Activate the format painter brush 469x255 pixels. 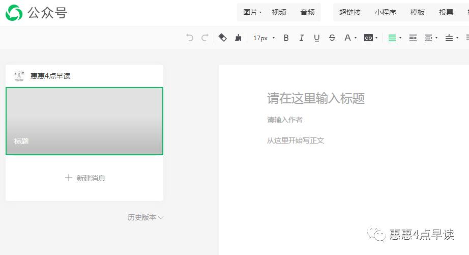[x=238, y=38]
